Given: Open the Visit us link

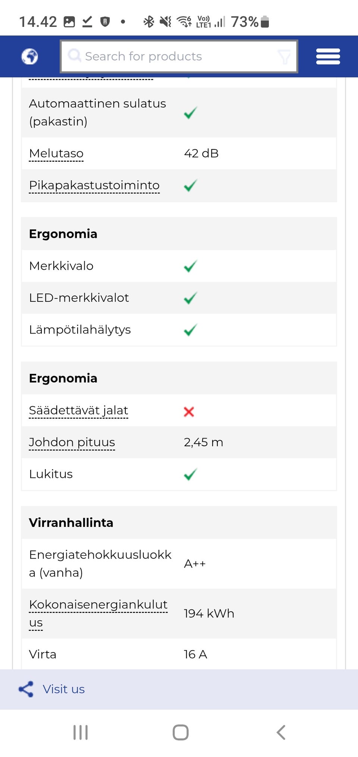Looking at the screenshot, I should tap(64, 689).
